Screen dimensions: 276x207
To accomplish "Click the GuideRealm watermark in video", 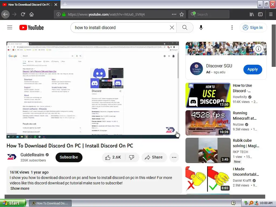I will pyautogui.click(x=170, y=130).
